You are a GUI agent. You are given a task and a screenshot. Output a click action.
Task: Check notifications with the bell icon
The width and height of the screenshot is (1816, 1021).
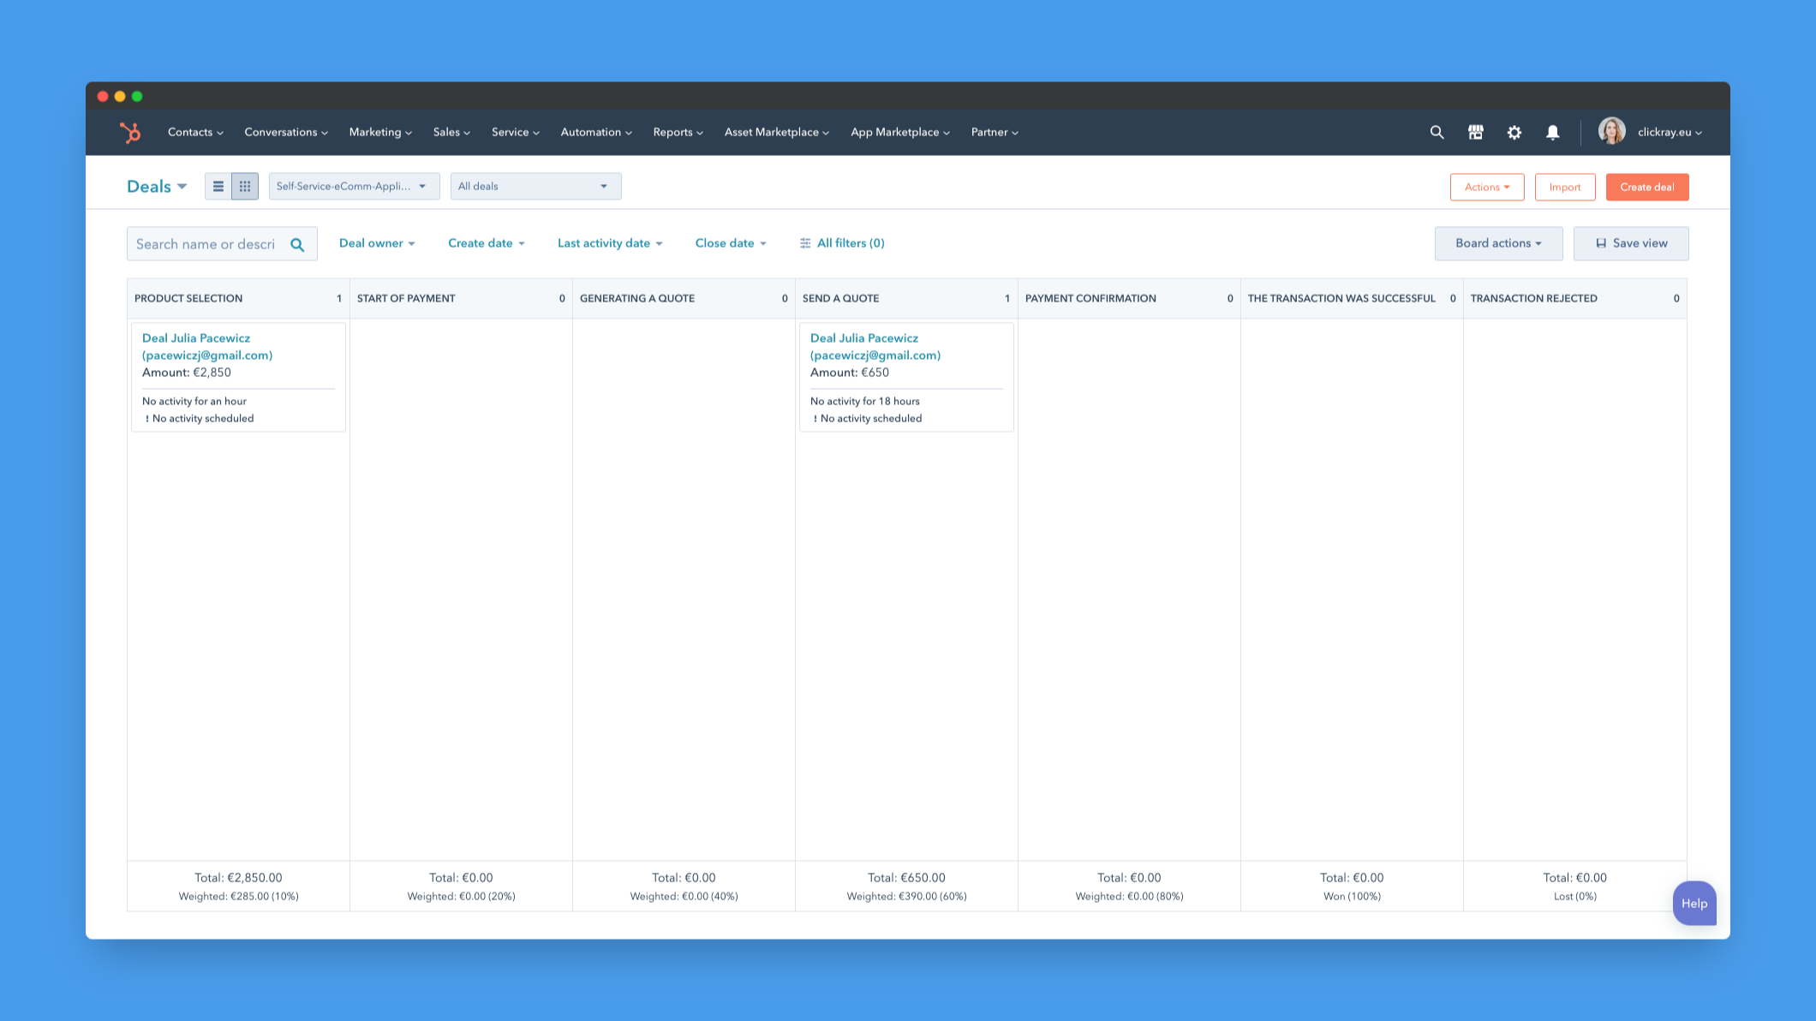(1552, 132)
